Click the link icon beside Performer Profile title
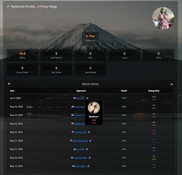The image size is (182, 175). click(x=8, y=7)
